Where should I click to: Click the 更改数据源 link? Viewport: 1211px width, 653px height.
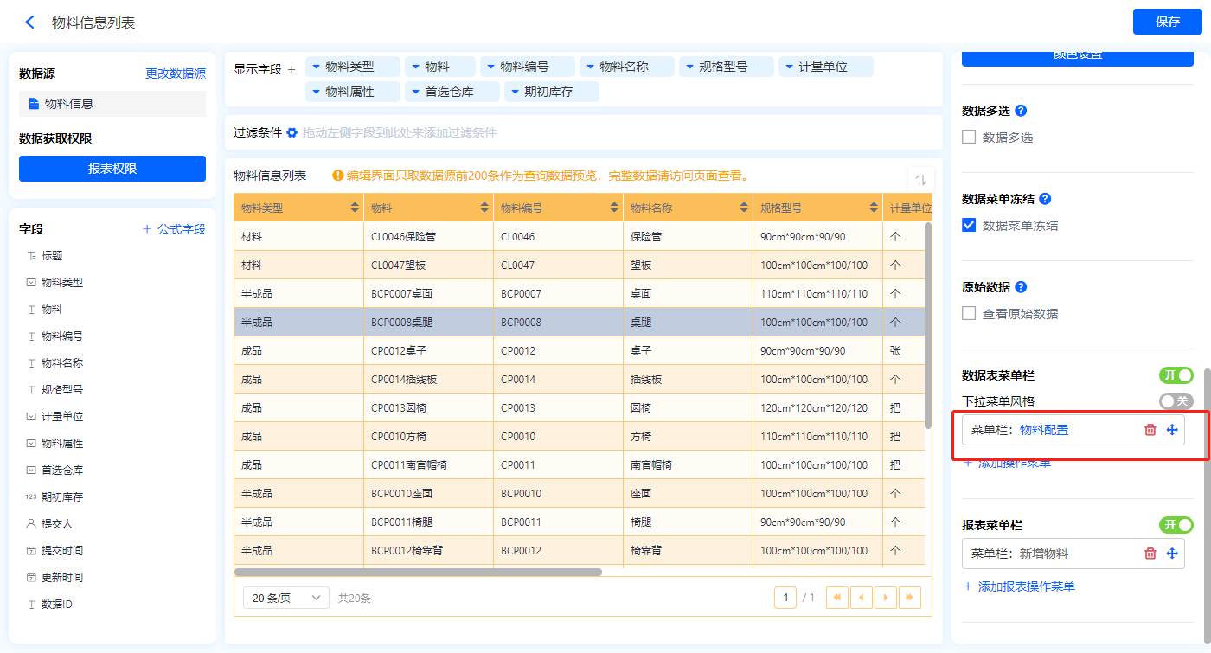(176, 74)
